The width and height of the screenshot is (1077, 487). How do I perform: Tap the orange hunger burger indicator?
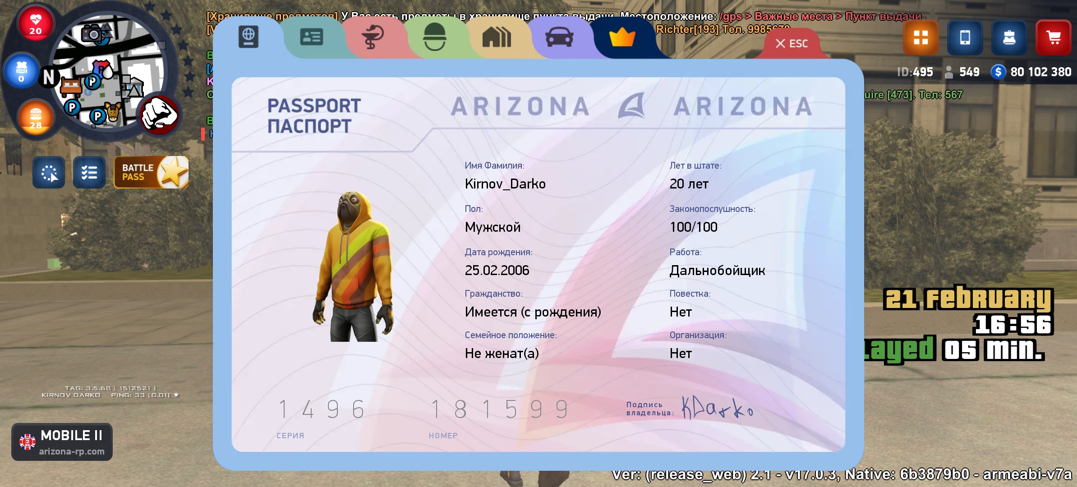point(36,118)
